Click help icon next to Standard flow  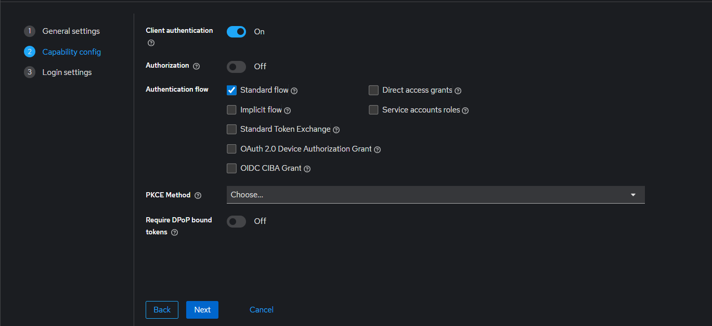pos(294,91)
